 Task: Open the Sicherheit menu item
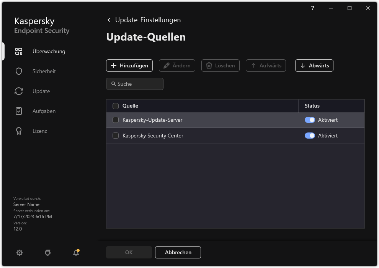click(44, 71)
